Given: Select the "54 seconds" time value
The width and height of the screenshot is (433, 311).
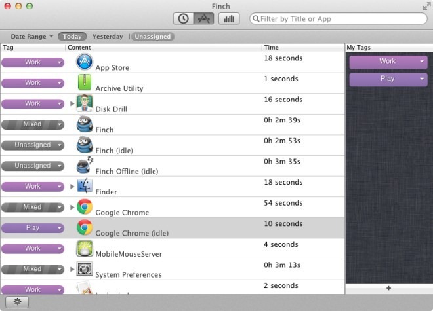Looking at the screenshot, I should (283, 203).
